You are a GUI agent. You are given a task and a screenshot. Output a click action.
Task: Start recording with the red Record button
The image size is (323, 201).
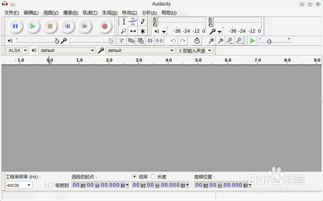point(105,26)
